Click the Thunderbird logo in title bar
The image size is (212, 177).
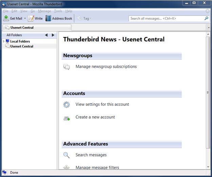click(x=4, y=4)
